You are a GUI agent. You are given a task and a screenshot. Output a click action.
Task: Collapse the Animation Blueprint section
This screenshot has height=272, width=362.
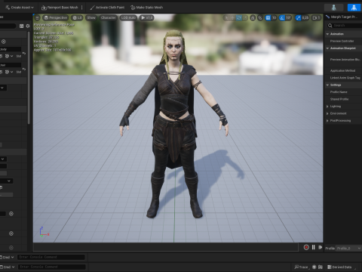[327, 48]
